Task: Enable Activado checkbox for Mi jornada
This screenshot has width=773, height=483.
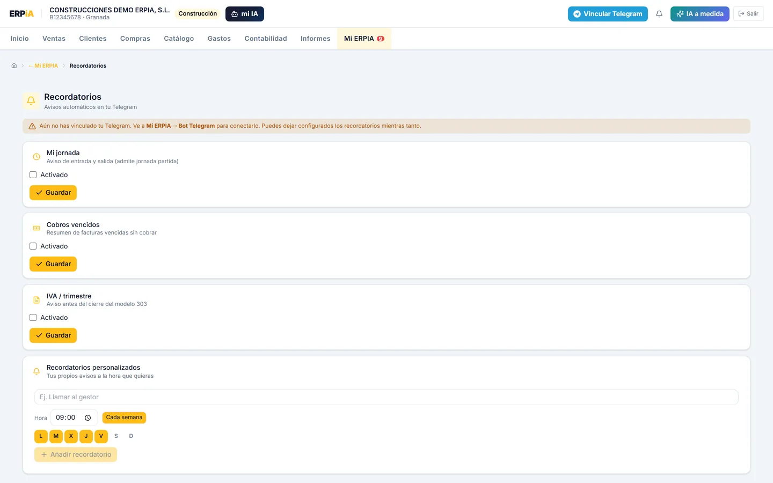Action: (33, 175)
